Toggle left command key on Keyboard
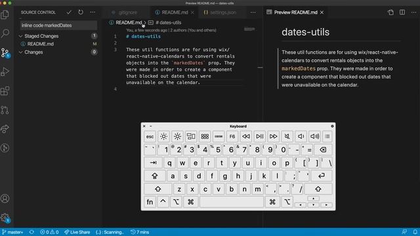This screenshot has width=420, height=236. (x=191, y=202)
